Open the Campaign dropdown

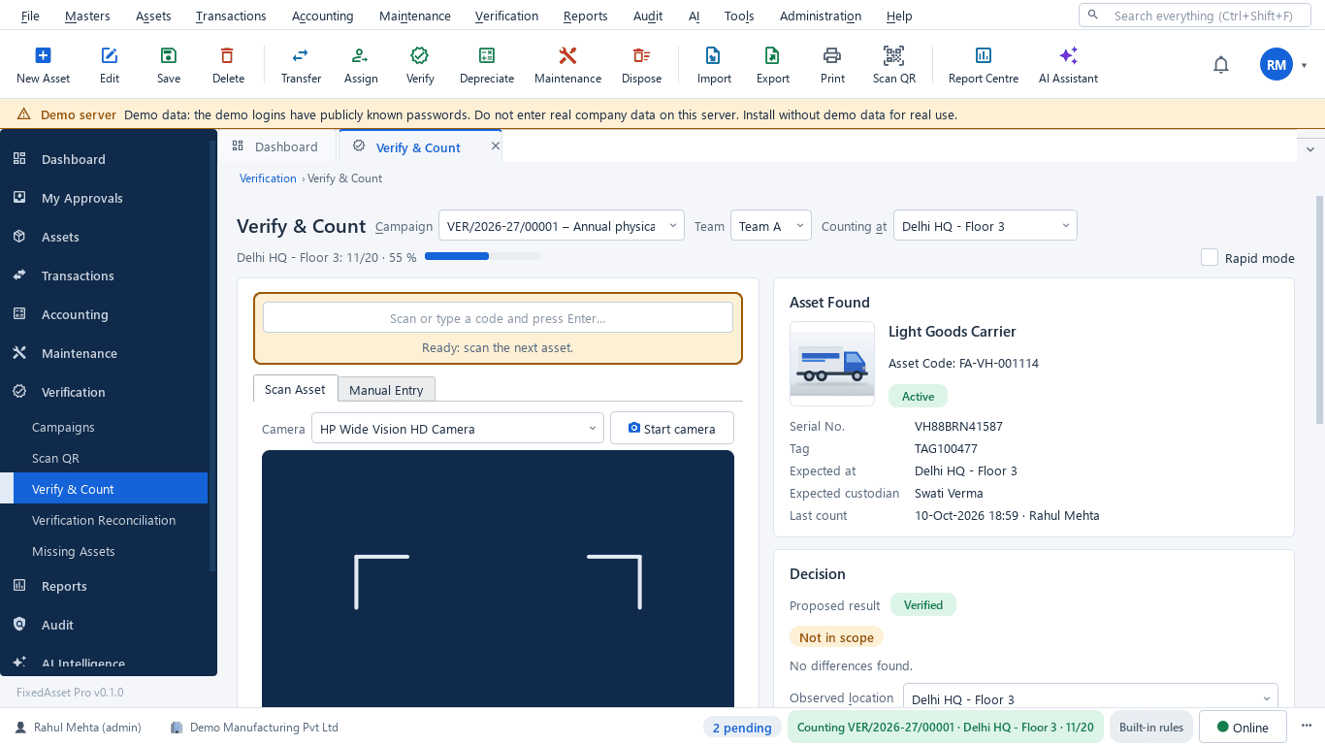(x=562, y=226)
